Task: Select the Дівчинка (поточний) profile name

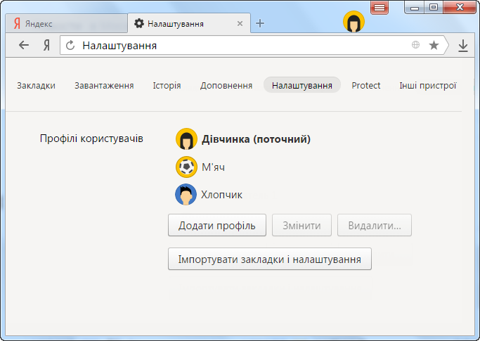Action: (x=256, y=139)
